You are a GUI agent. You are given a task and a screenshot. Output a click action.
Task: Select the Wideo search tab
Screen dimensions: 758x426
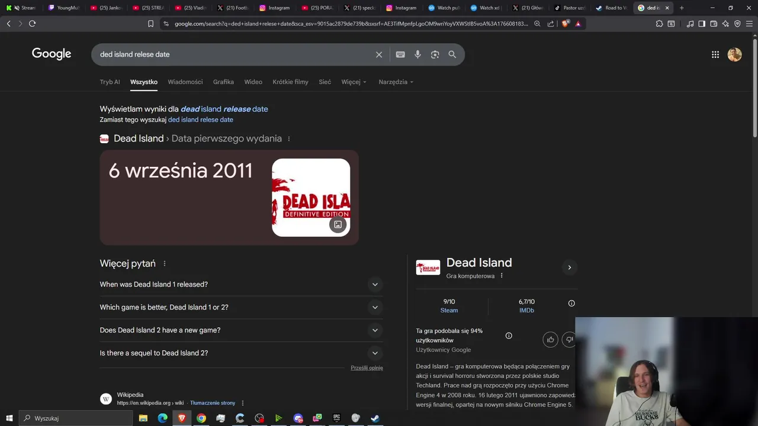pos(253,82)
